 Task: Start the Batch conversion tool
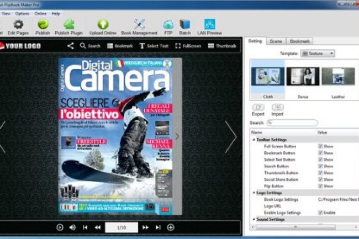point(185,27)
